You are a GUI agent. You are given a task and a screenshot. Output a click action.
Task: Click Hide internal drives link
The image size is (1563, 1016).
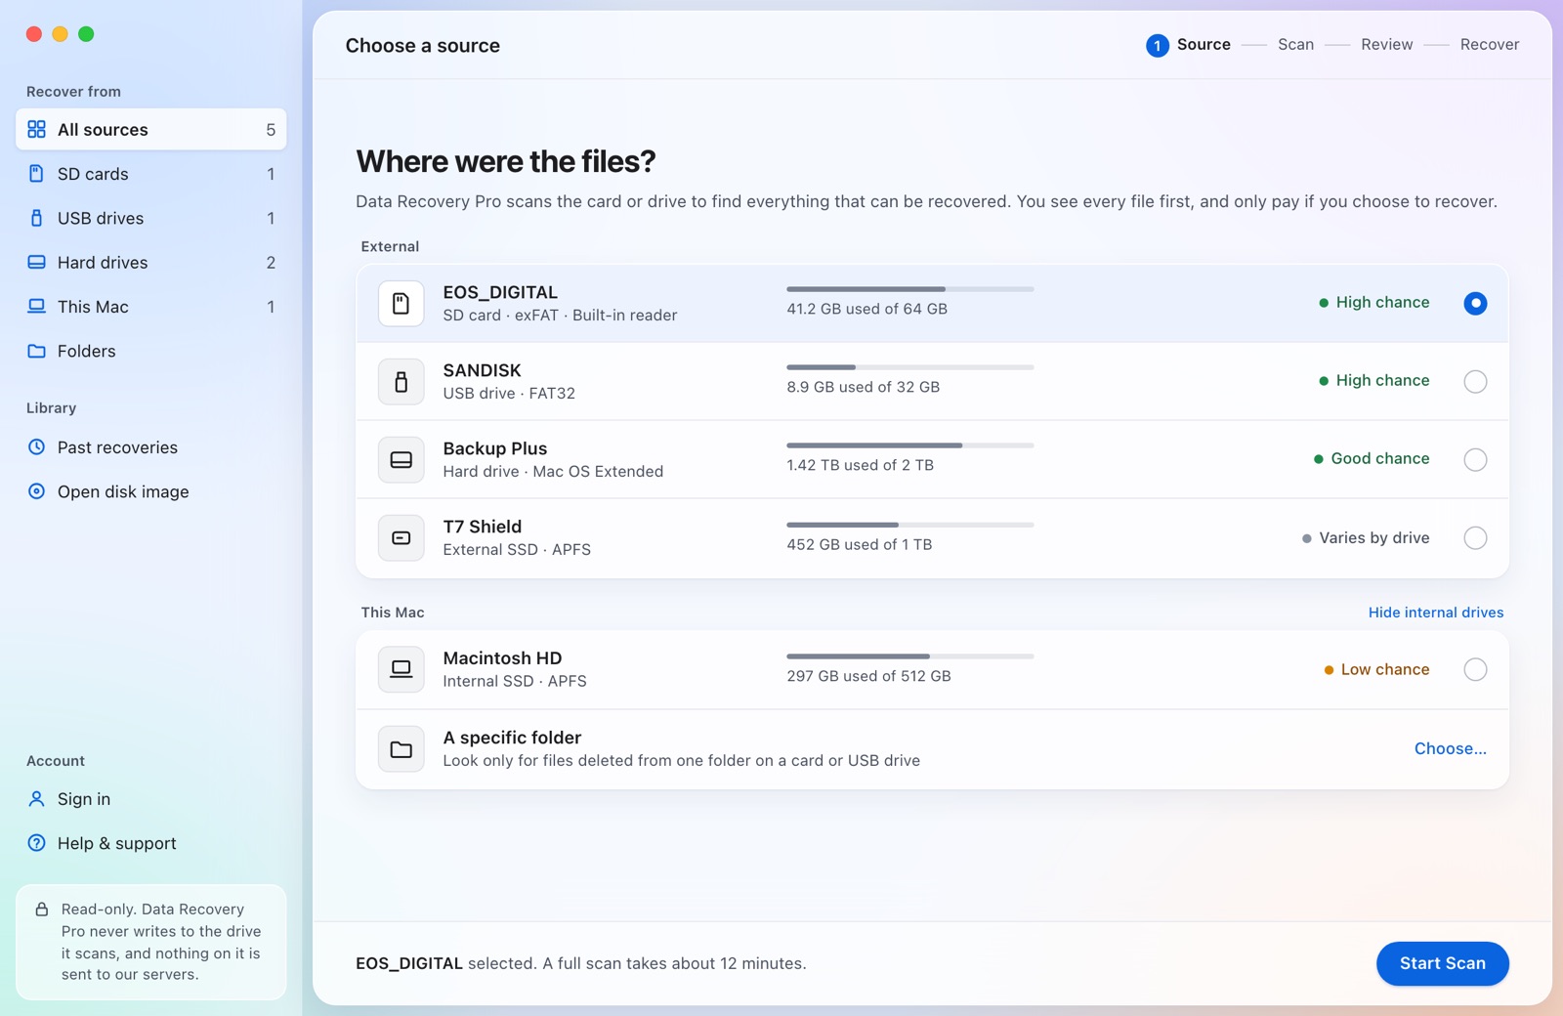pyautogui.click(x=1435, y=613)
